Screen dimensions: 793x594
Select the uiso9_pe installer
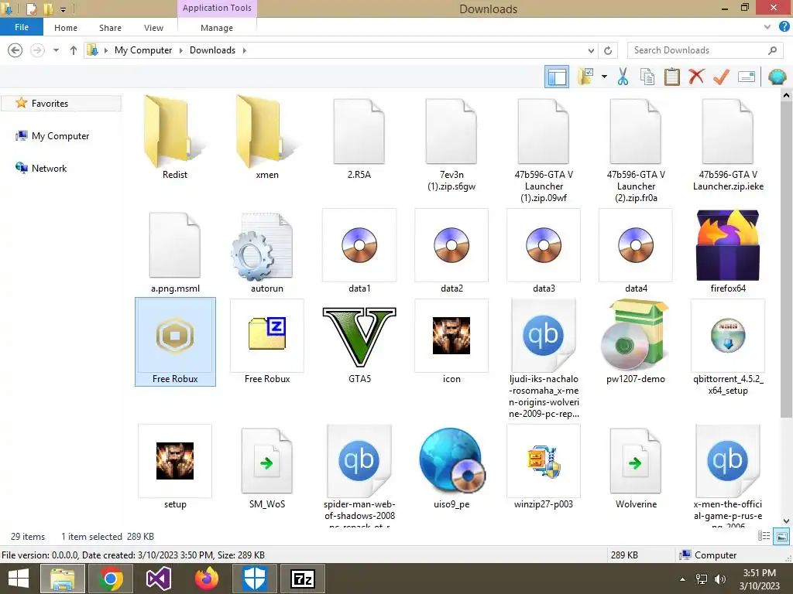(x=451, y=468)
